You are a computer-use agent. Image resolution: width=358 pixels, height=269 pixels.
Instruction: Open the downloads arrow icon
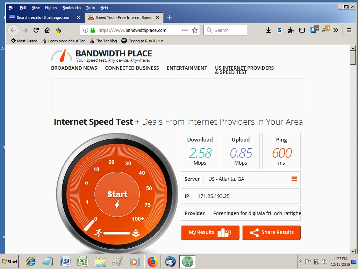pyautogui.click(x=268, y=30)
